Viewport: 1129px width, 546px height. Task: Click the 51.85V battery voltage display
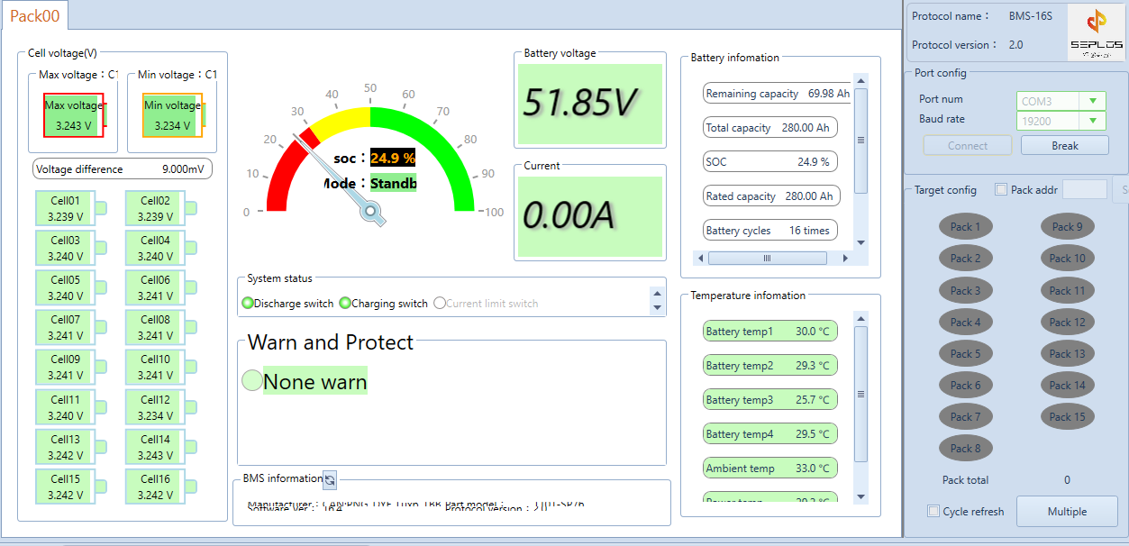[x=590, y=104]
